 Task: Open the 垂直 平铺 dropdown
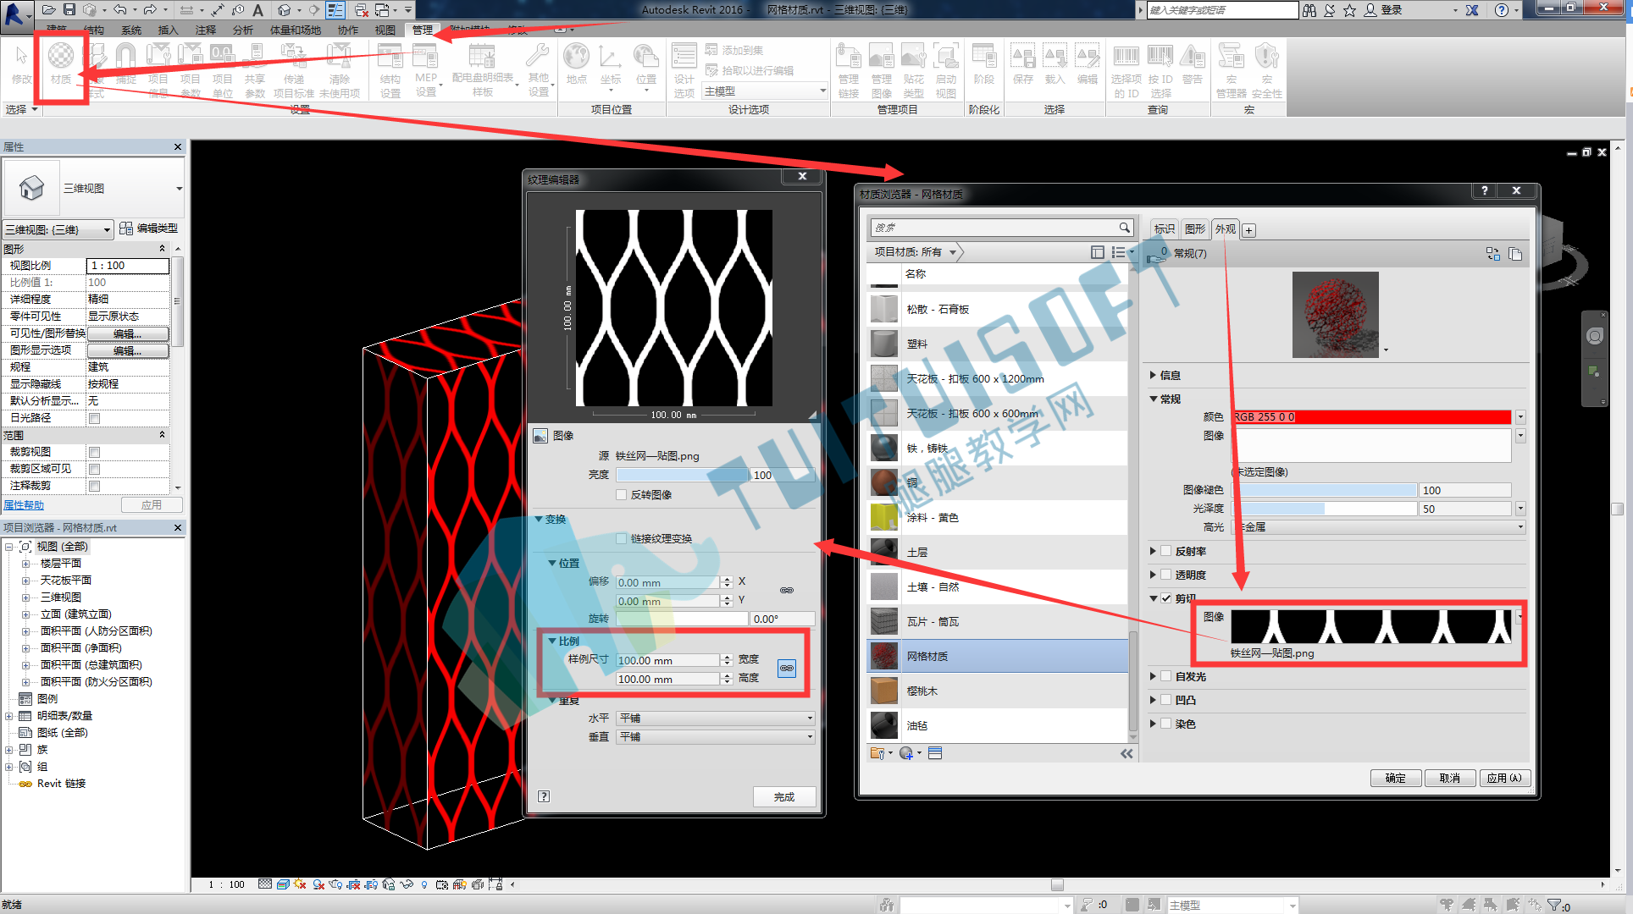coord(716,736)
